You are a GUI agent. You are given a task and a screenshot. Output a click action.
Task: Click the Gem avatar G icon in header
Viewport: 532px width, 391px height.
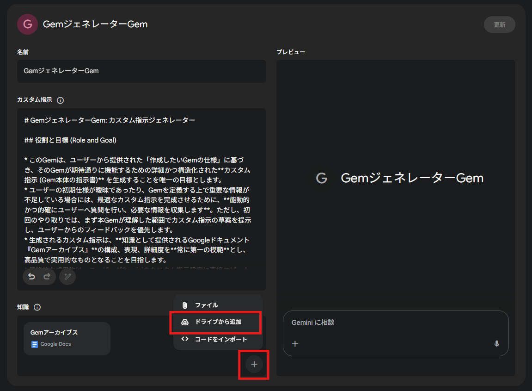click(27, 24)
